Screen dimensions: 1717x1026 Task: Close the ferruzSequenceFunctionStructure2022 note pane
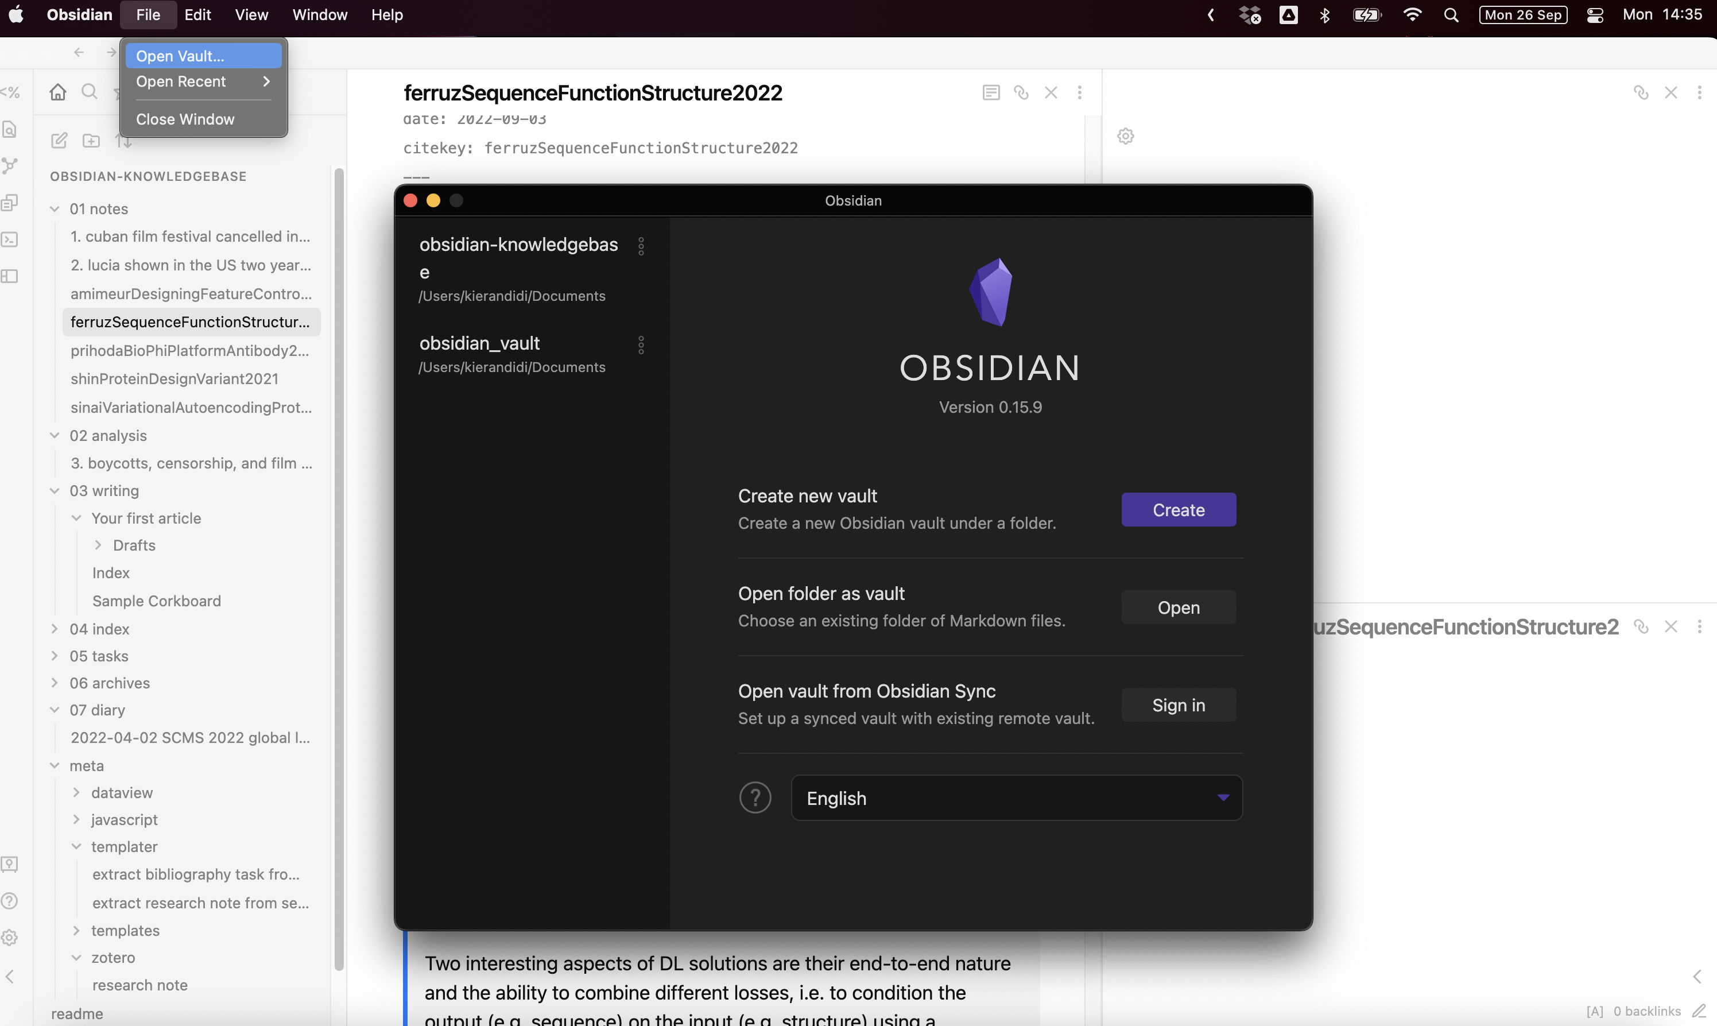pos(1051,92)
